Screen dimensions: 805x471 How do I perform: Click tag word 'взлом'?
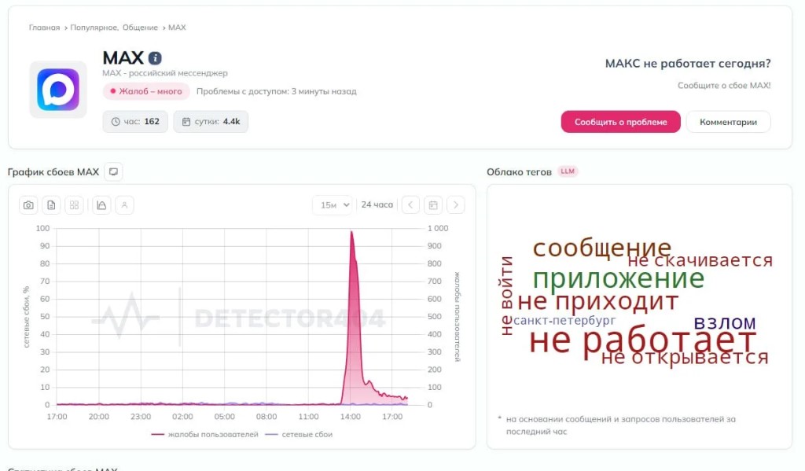click(x=725, y=322)
